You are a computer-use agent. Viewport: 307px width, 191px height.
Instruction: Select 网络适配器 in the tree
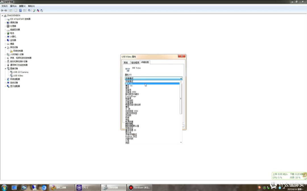[15, 79]
